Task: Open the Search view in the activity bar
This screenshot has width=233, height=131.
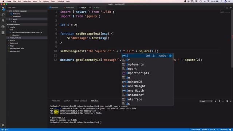Action: click(x=3, y=15)
